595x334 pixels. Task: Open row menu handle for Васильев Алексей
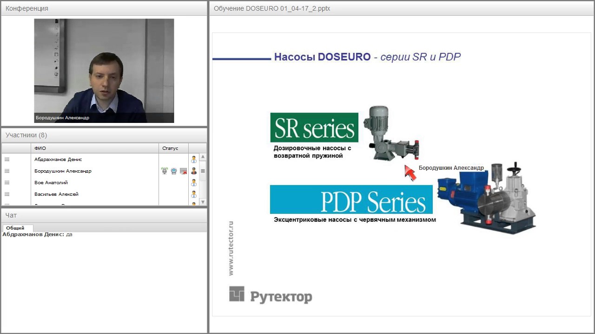(x=7, y=194)
